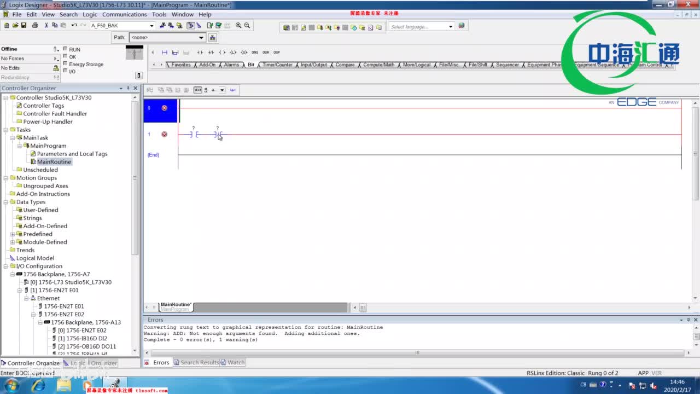Switch to the Compare instruction tab
Viewport: 700px width, 394px height.
tap(345, 65)
